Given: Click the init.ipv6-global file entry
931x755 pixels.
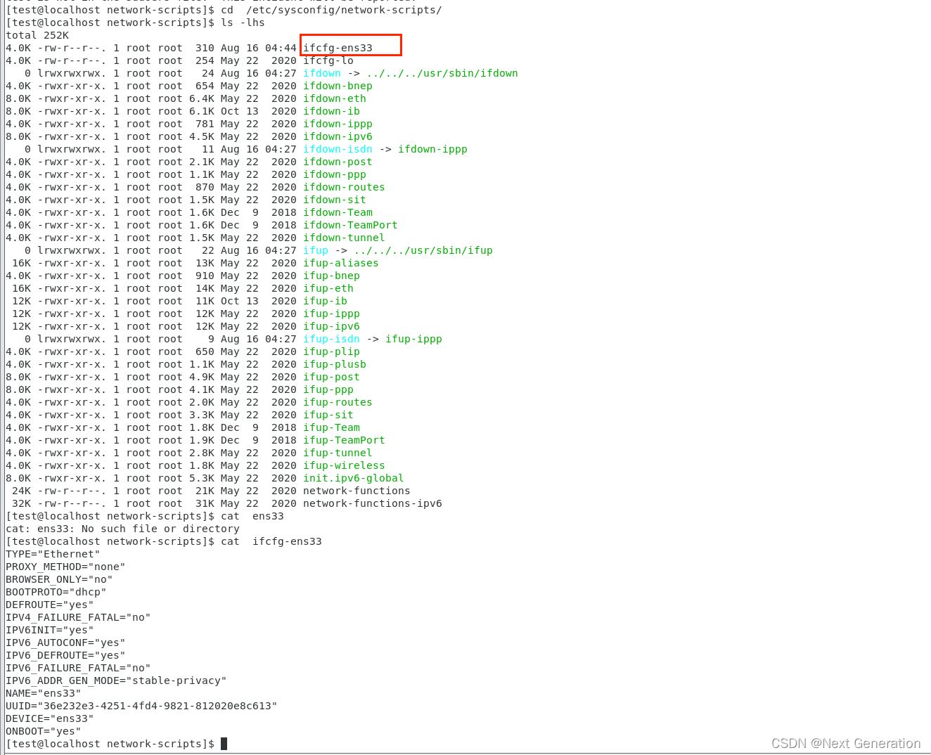Looking at the screenshot, I should tap(352, 478).
